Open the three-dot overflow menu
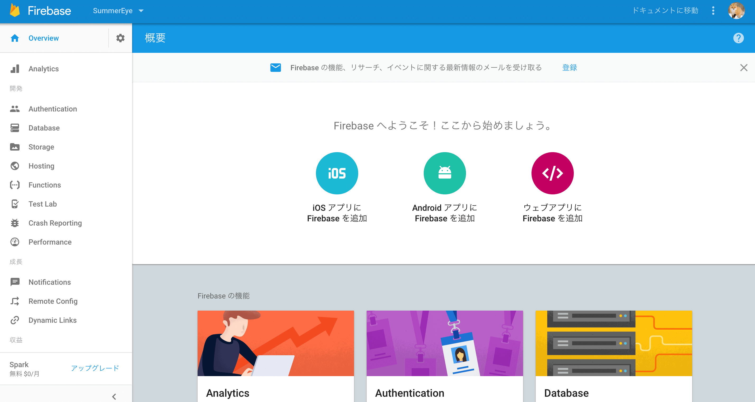 click(x=713, y=11)
